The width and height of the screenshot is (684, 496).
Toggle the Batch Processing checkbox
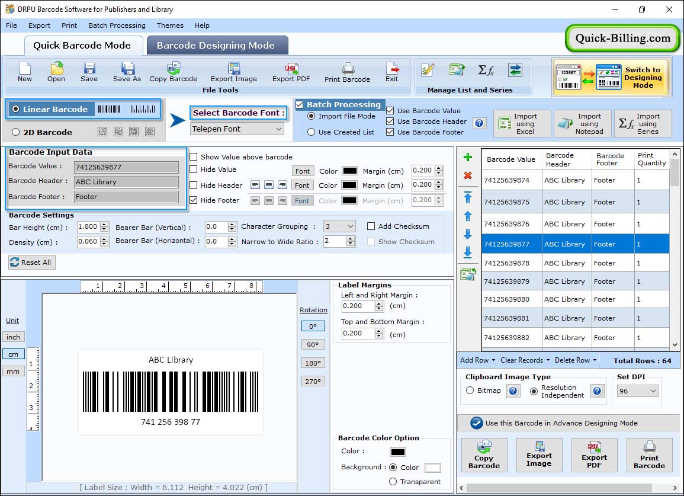tap(300, 104)
